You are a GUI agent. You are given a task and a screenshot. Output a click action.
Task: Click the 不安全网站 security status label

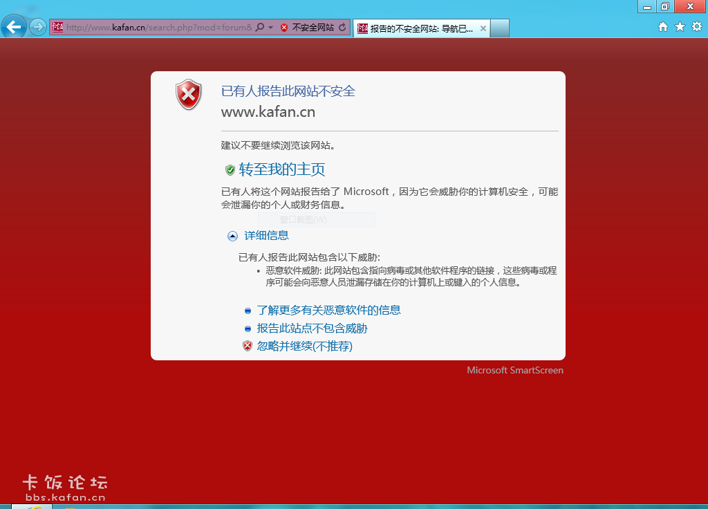pos(313,28)
